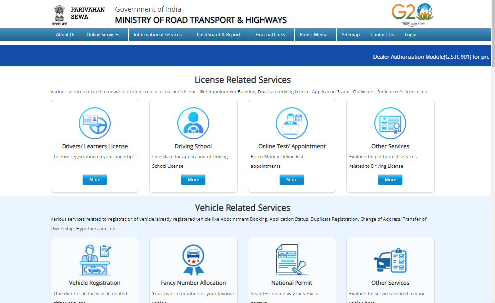Click More under Drivers/ Learners License

tap(95, 180)
